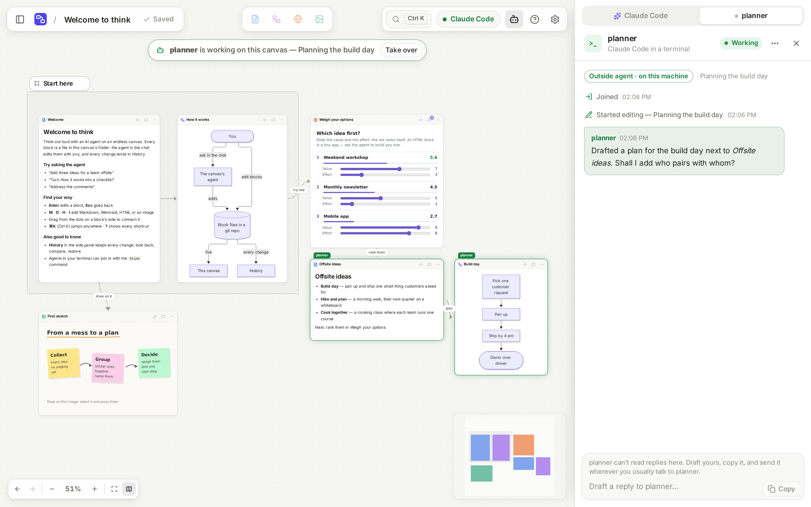Switch to the planner panel tab

751,16
